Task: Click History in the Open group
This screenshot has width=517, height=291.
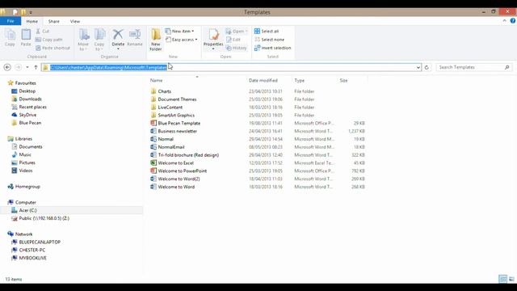Action: [237, 48]
